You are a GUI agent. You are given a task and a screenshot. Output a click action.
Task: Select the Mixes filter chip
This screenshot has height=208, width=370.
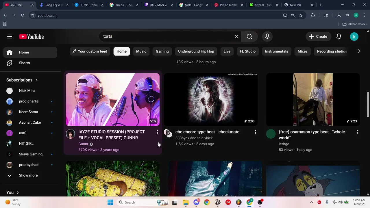(x=303, y=51)
